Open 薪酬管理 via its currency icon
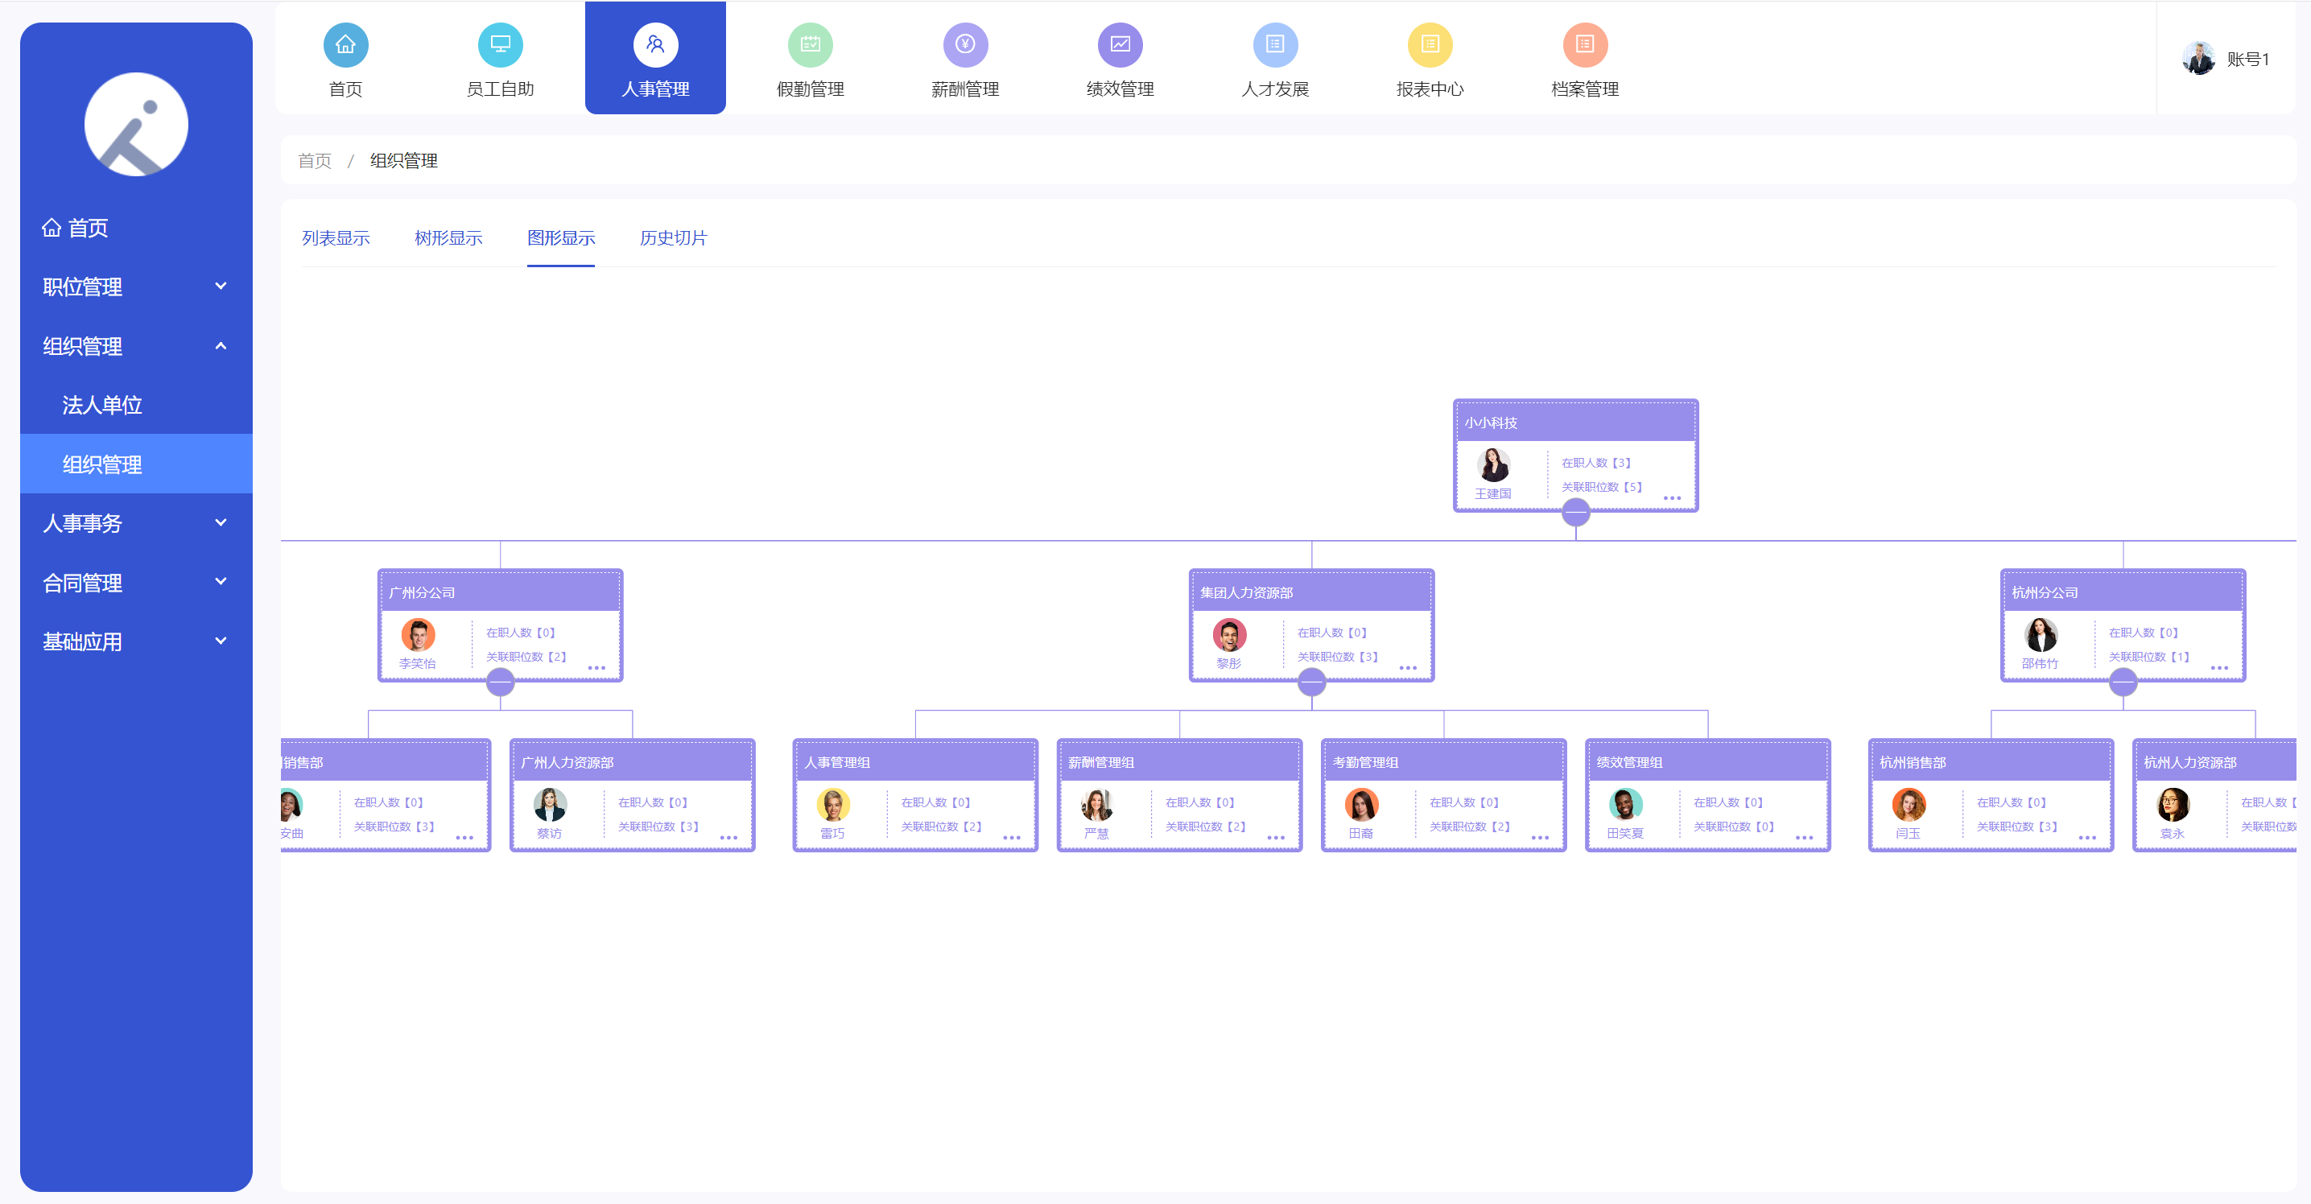This screenshot has width=2311, height=1204. tap(964, 44)
